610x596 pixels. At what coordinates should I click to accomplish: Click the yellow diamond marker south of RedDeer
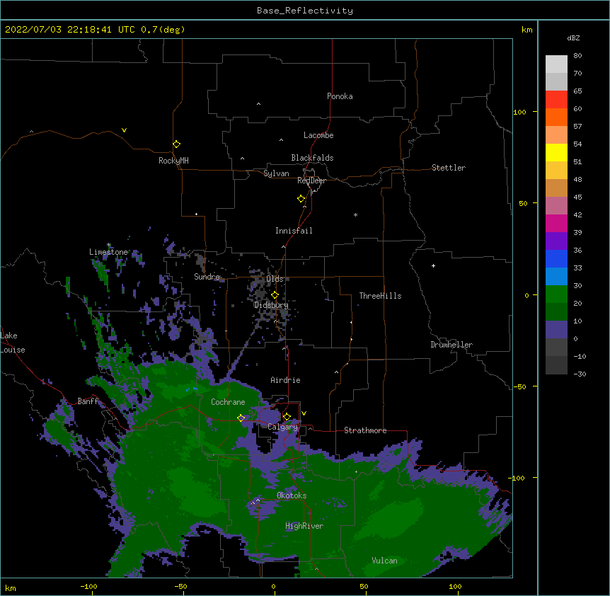coord(301,199)
